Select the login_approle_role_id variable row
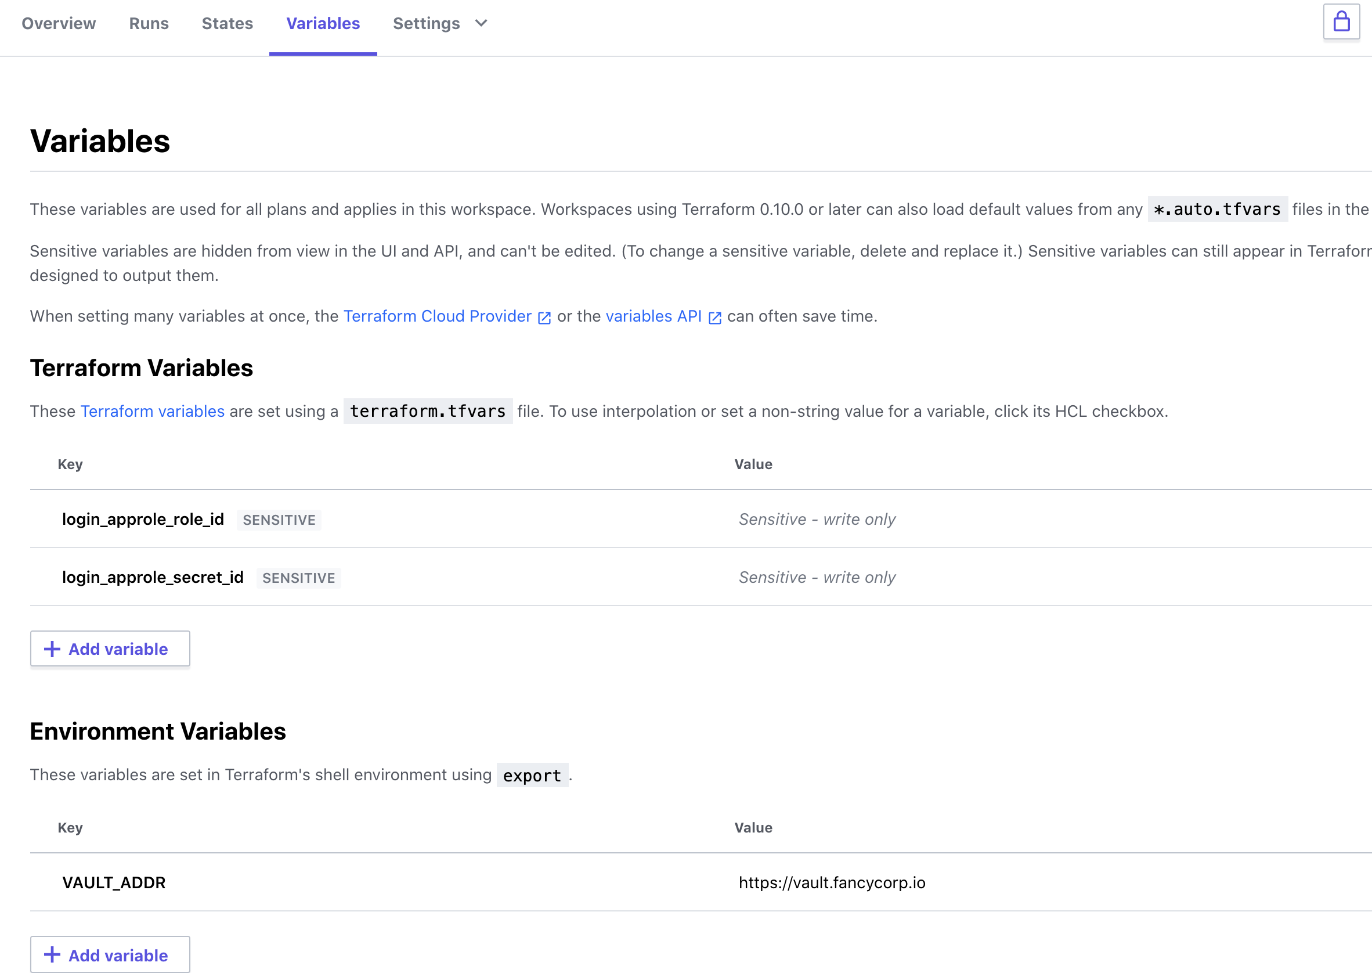This screenshot has width=1372, height=973. tap(143, 519)
